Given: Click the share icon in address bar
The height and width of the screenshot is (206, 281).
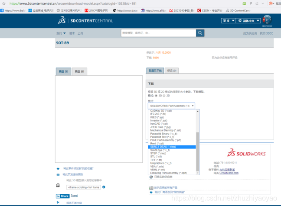Looking at the screenshot, I should point(257,3).
